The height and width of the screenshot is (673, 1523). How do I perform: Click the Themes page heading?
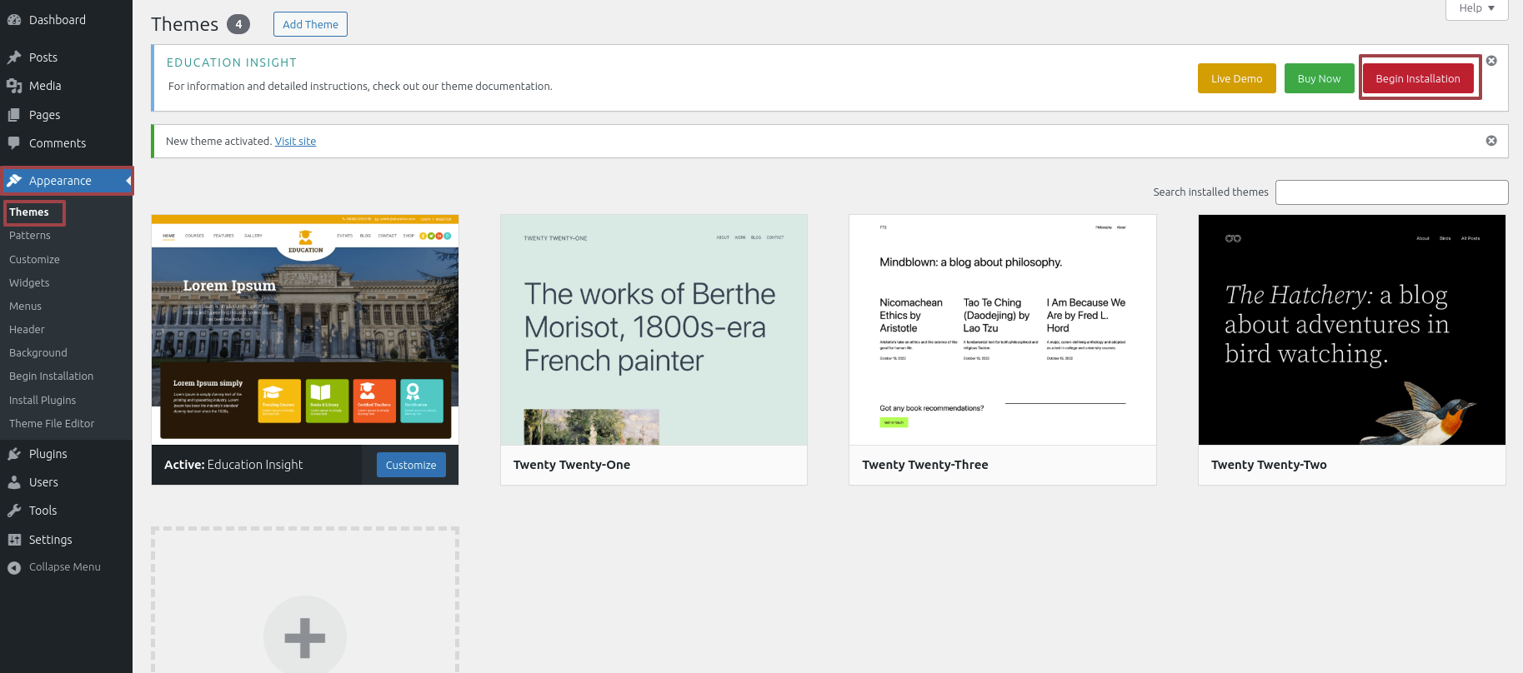point(184,24)
